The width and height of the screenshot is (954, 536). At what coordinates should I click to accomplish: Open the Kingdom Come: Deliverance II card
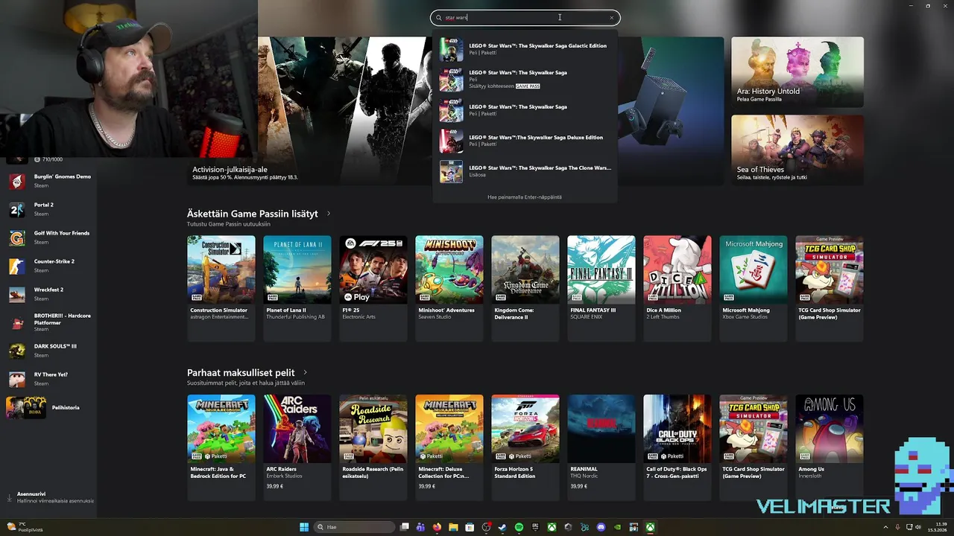[525, 288]
